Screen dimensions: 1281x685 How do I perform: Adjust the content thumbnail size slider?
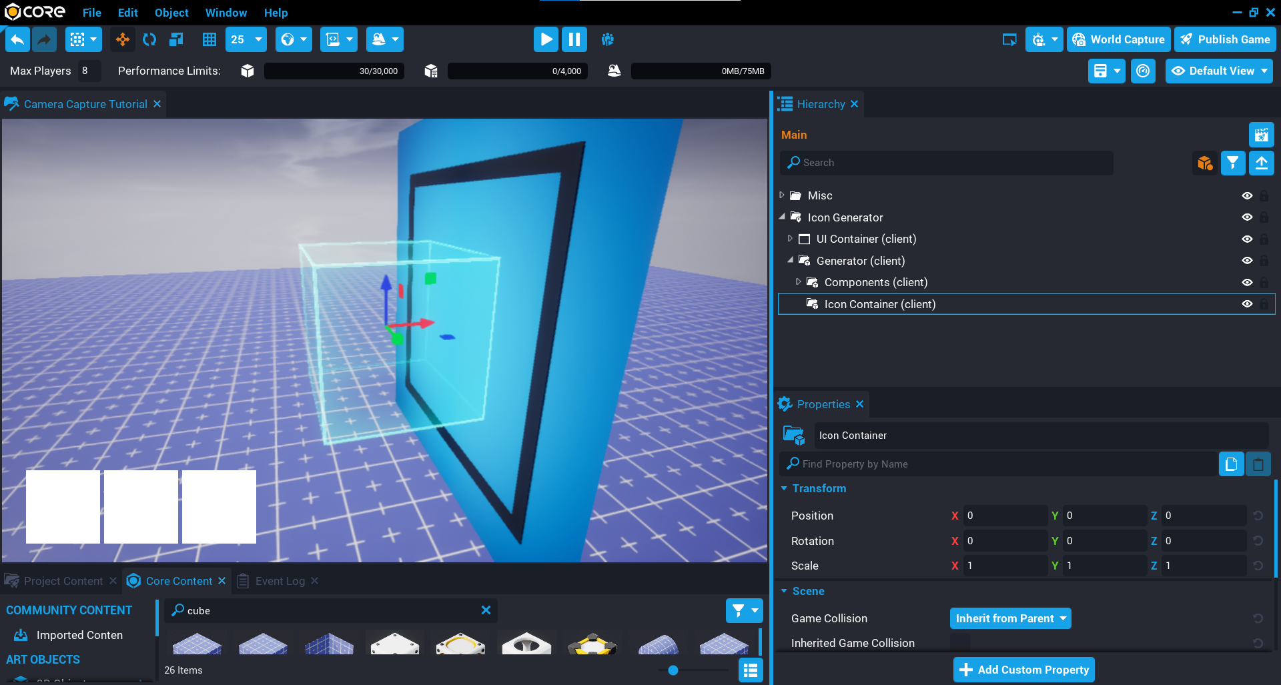click(x=673, y=670)
